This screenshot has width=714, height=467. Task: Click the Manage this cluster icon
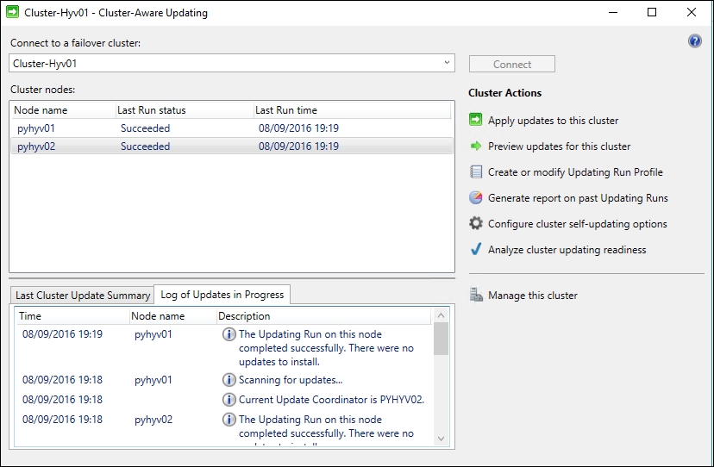click(x=476, y=295)
